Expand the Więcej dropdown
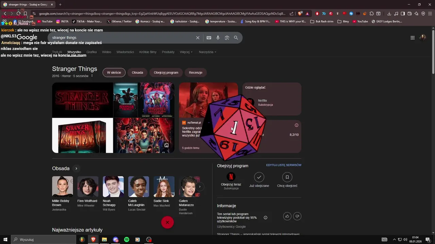Image resolution: width=435 pixels, height=244 pixels. point(186,52)
